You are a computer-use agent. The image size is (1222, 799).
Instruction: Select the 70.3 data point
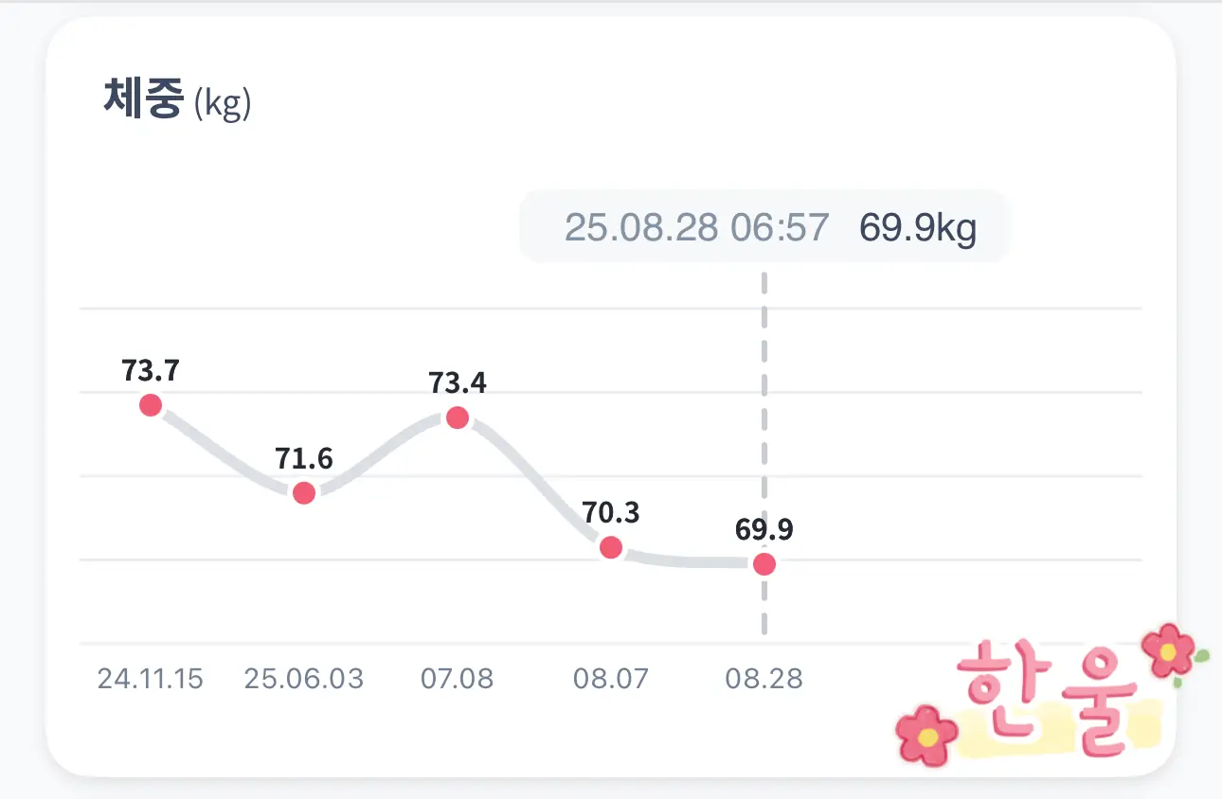pyautogui.click(x=611, y=547)
